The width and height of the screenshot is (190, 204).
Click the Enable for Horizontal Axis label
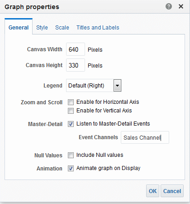tap(108, 102)
